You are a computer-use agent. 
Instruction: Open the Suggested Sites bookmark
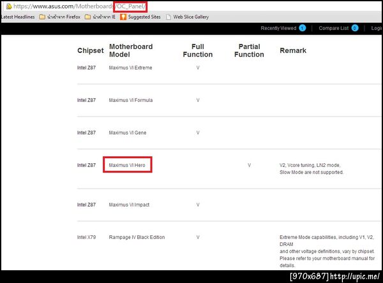click(x=140, y=17)
